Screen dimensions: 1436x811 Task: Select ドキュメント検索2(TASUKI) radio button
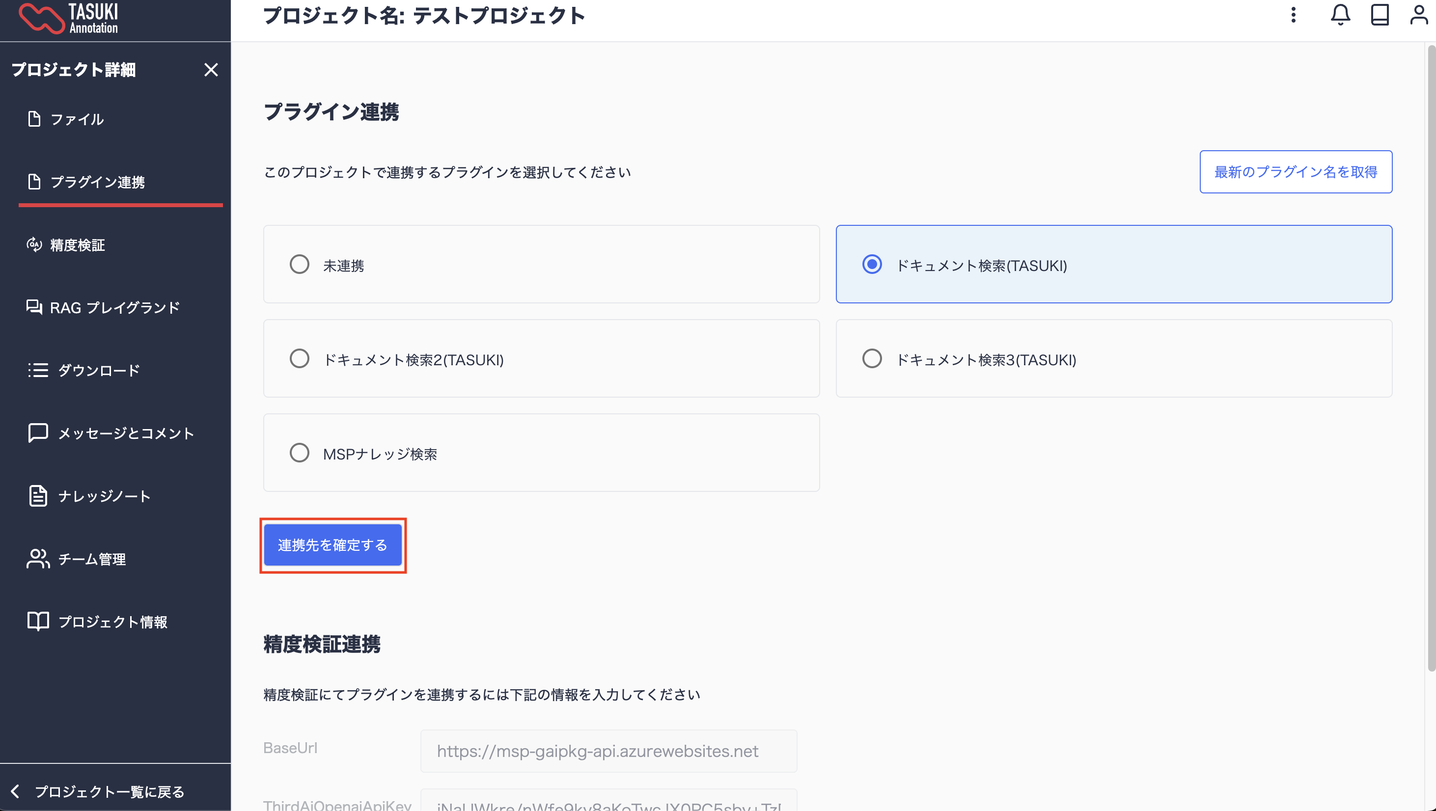(300, 358)
